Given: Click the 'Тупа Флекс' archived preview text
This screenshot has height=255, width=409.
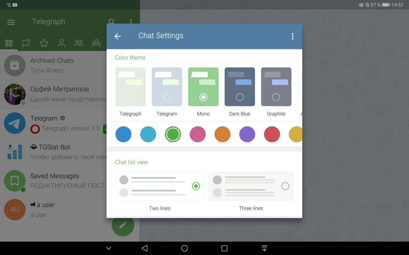Looking at the screenshot, I should pos(47,70).
